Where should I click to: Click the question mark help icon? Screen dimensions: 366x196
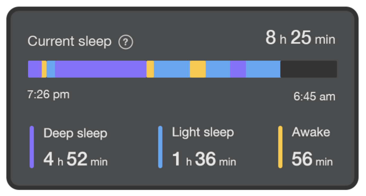tap(126, 42)
